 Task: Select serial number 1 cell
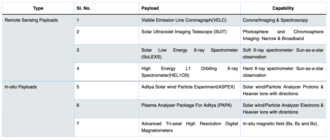coord(78,20)
